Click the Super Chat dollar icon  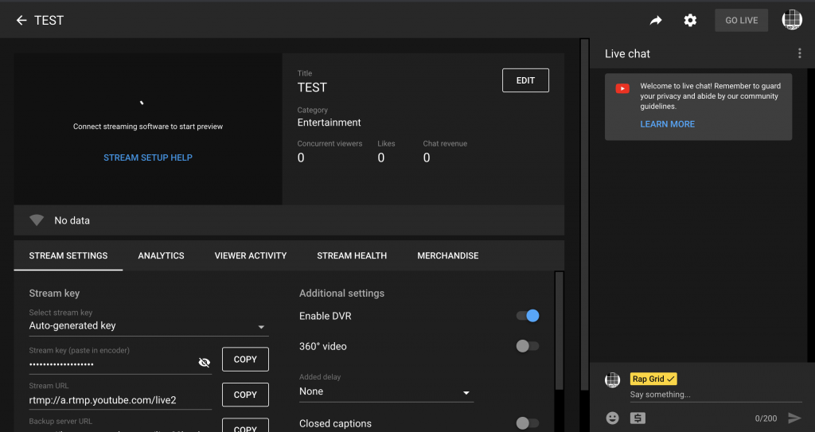638,418
